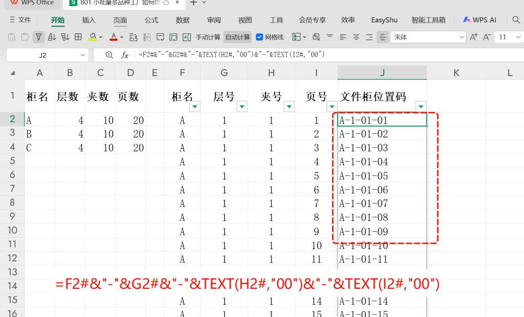Image resolution: width=524 pixels, height=317 pixels.
Task: Click the fx insert function icon
Action: click(125, 55)
